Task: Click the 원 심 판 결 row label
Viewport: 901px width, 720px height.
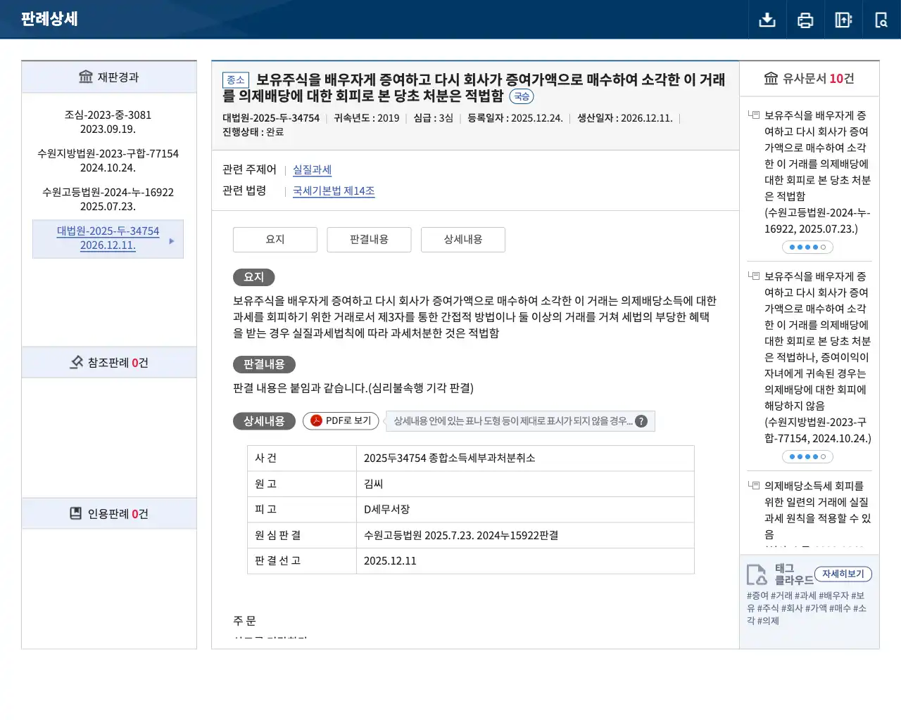Action: point(302,535)
